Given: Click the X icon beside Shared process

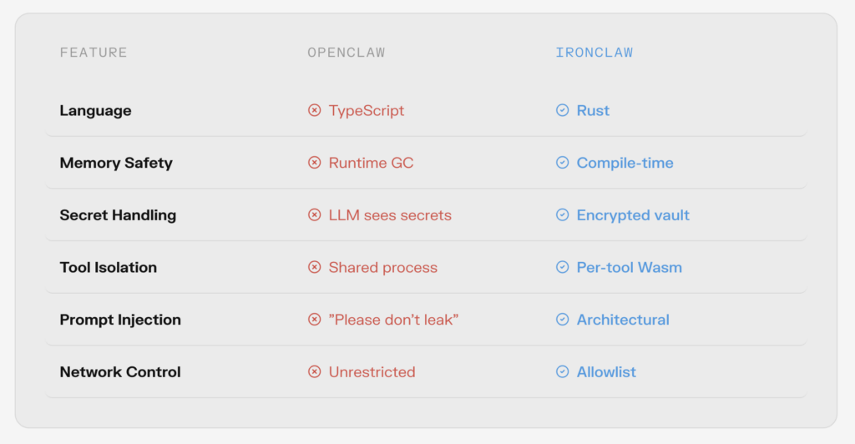Looking at the screenshot, I should [x=314, y=268].
